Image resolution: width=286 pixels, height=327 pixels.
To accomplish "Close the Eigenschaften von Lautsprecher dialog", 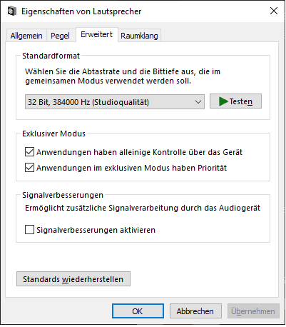I will [x=274, y=11].
